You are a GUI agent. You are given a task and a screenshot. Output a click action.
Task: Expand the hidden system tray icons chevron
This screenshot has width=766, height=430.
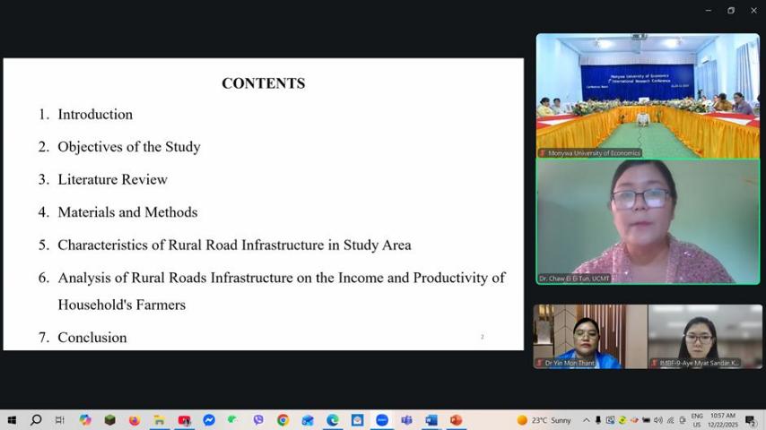[x=587, y=420]
